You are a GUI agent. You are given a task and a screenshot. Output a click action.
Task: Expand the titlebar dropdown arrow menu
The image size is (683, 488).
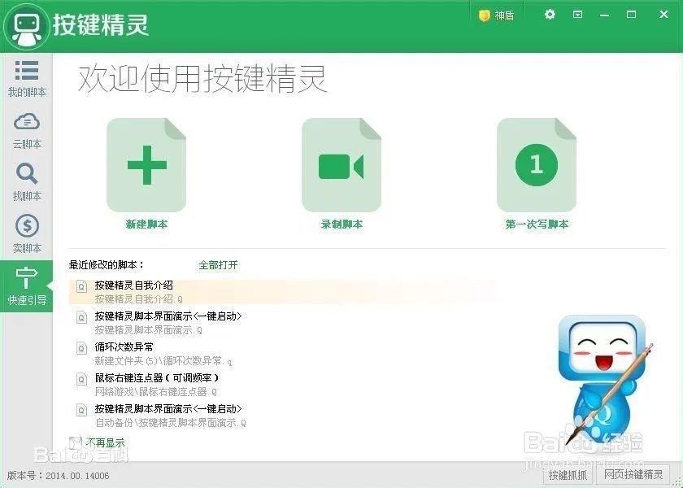578,14
